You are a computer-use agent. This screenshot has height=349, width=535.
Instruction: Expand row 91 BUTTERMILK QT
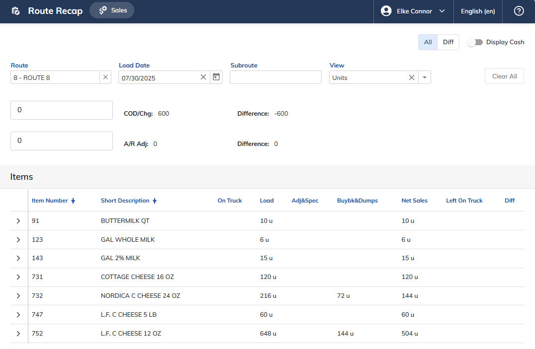pos(18,221)
